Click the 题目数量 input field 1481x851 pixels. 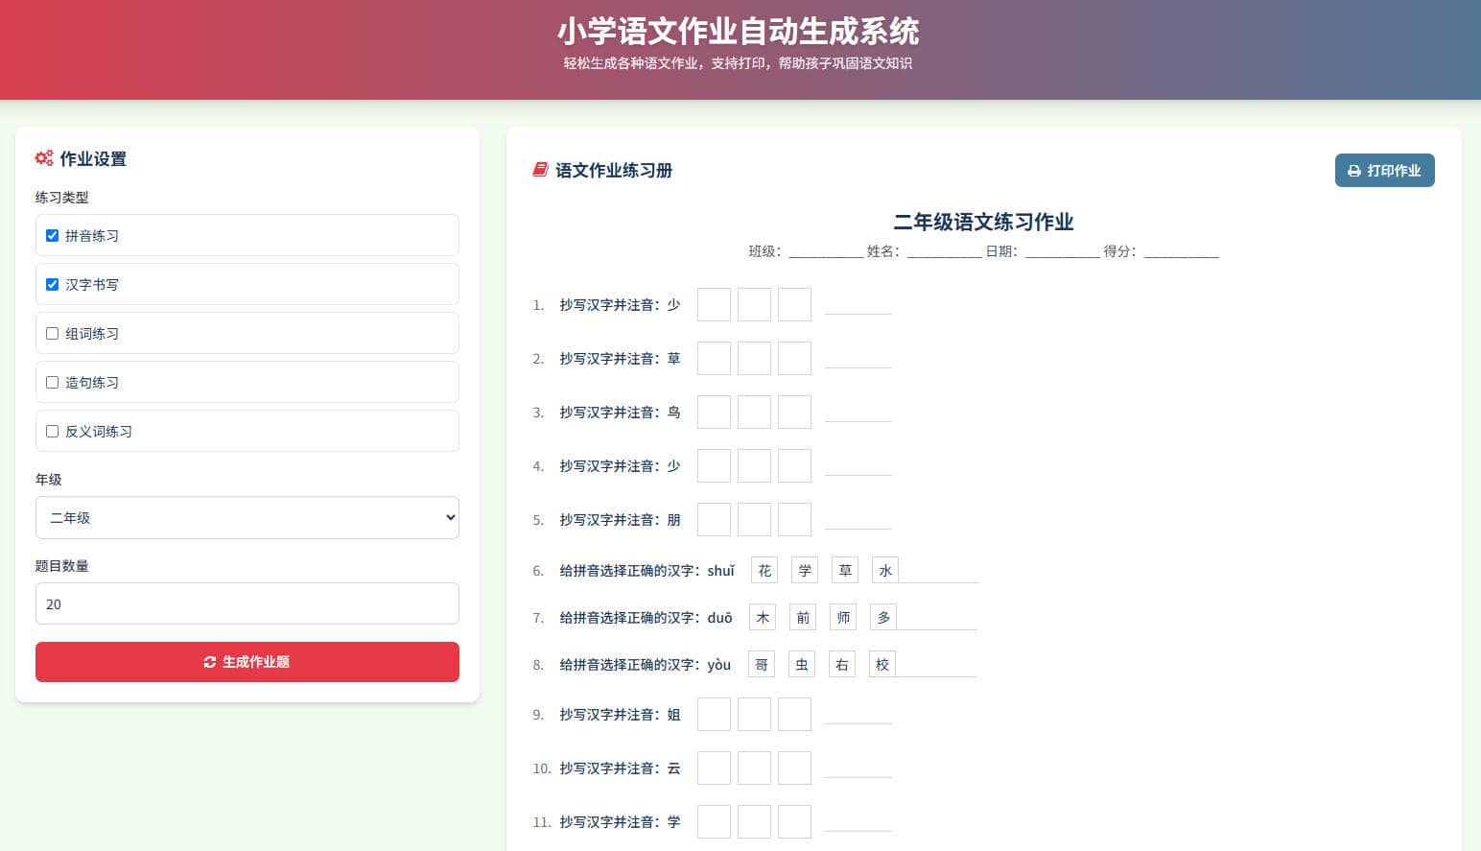(247, 603)
